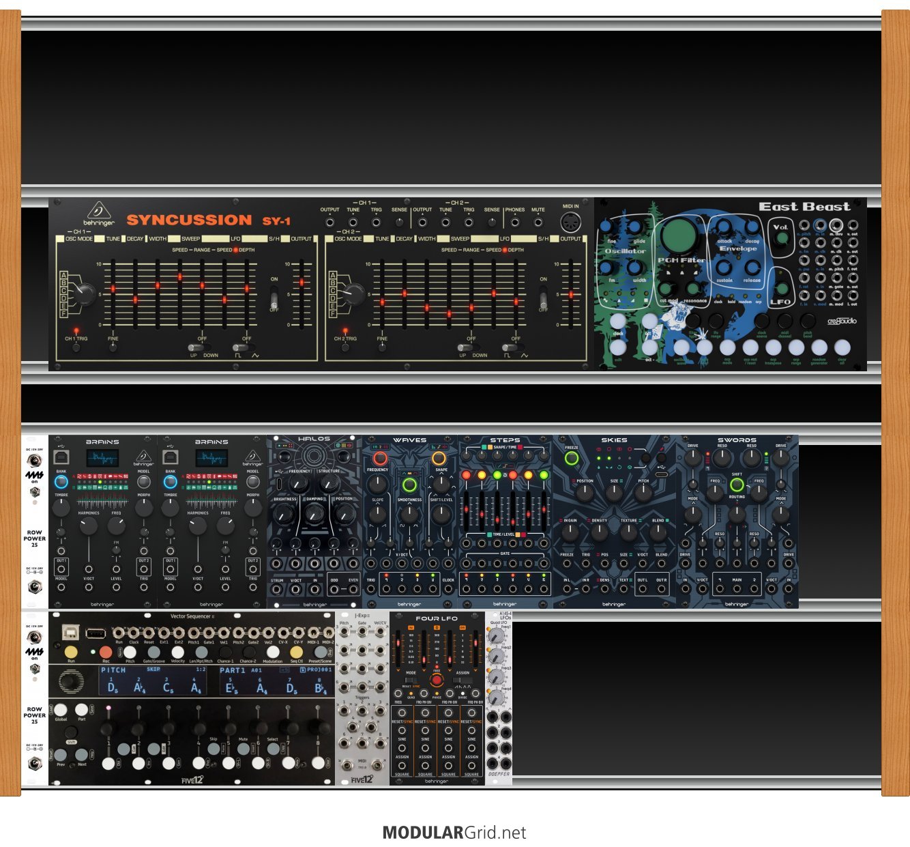Click the Vector Sequencer Clock jack

tap(134, 633)
